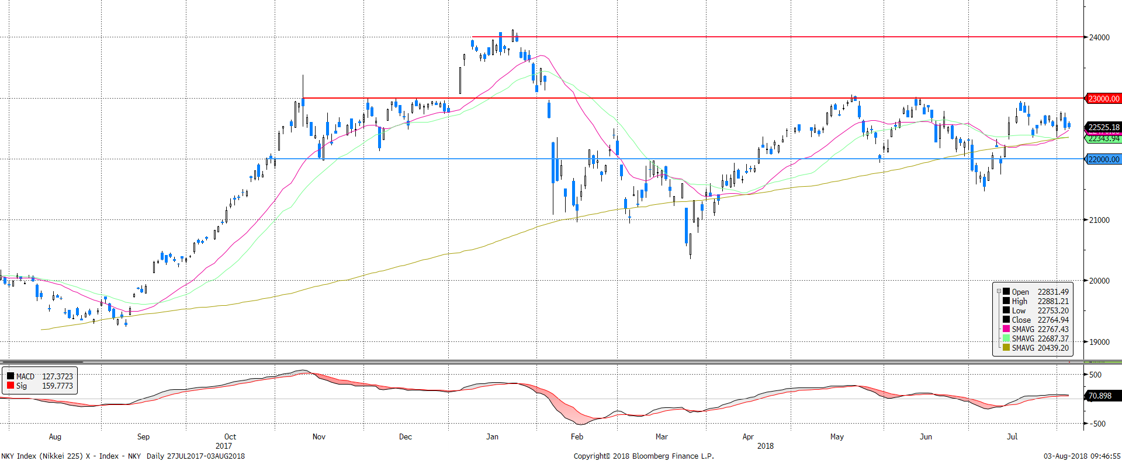Click the 03-Aug-2018 09:46:55 timestamp
Viewport: 1122px width, 461px height.
coord(1082,456)
